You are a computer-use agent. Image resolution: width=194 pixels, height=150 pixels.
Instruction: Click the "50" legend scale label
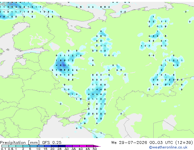point(95,149)
